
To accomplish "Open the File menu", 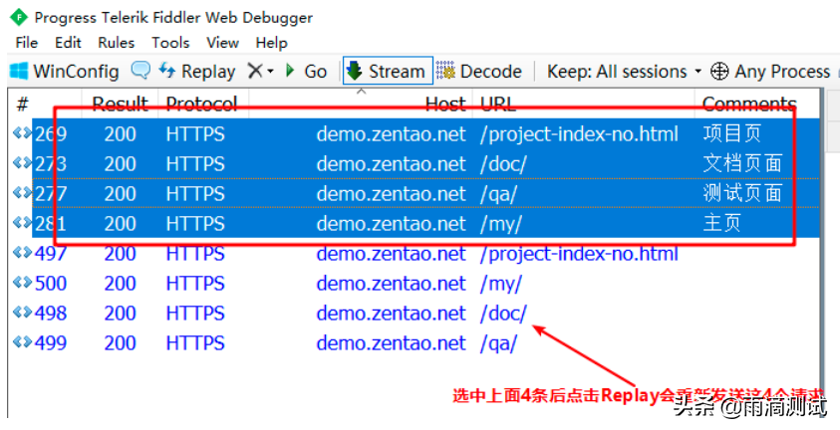I will [x=27, y=43].
